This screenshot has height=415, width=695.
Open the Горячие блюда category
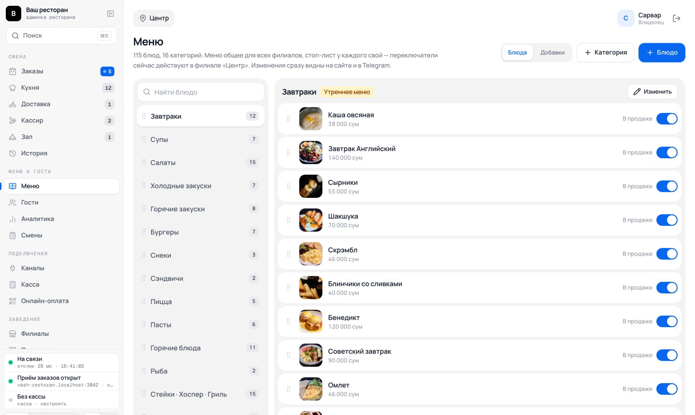click(x=201, y=348)
